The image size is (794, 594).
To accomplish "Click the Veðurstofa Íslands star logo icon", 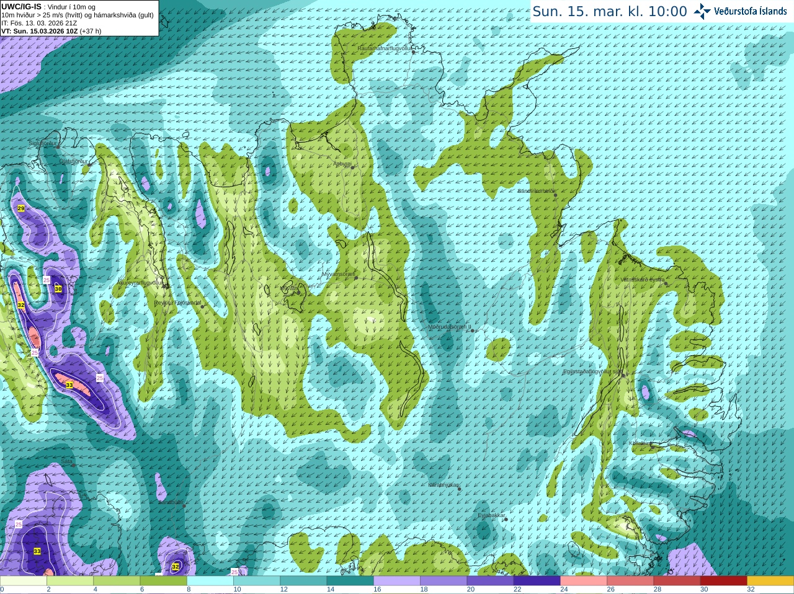I will pyautogui.click(x=702, y=11).
